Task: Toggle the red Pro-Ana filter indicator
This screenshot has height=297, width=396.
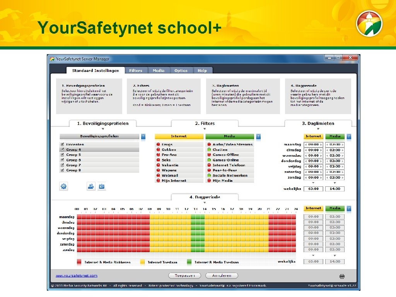Action: (x=158, y=155)
